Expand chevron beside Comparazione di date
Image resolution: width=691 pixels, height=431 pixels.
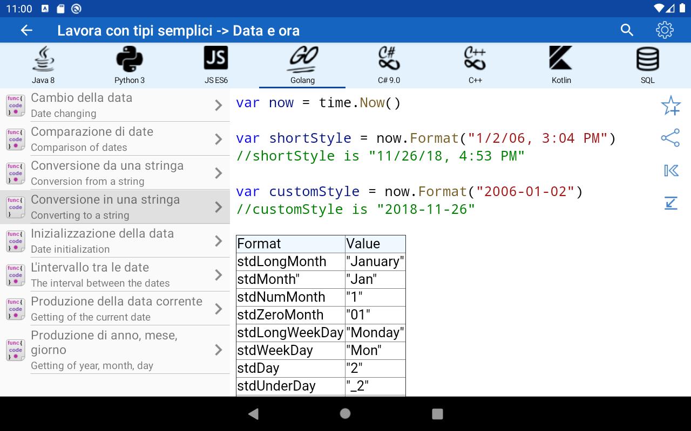219,139
